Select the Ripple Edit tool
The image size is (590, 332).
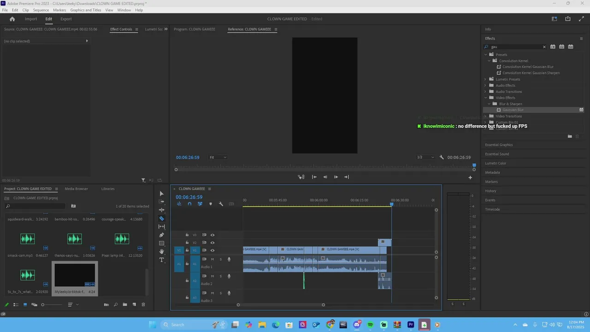[161, 210]
